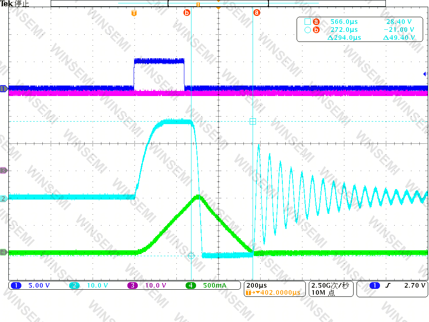Click the red b badge in cursor readout
Screen dimensions: 429x322
click(x=316, y=30)
